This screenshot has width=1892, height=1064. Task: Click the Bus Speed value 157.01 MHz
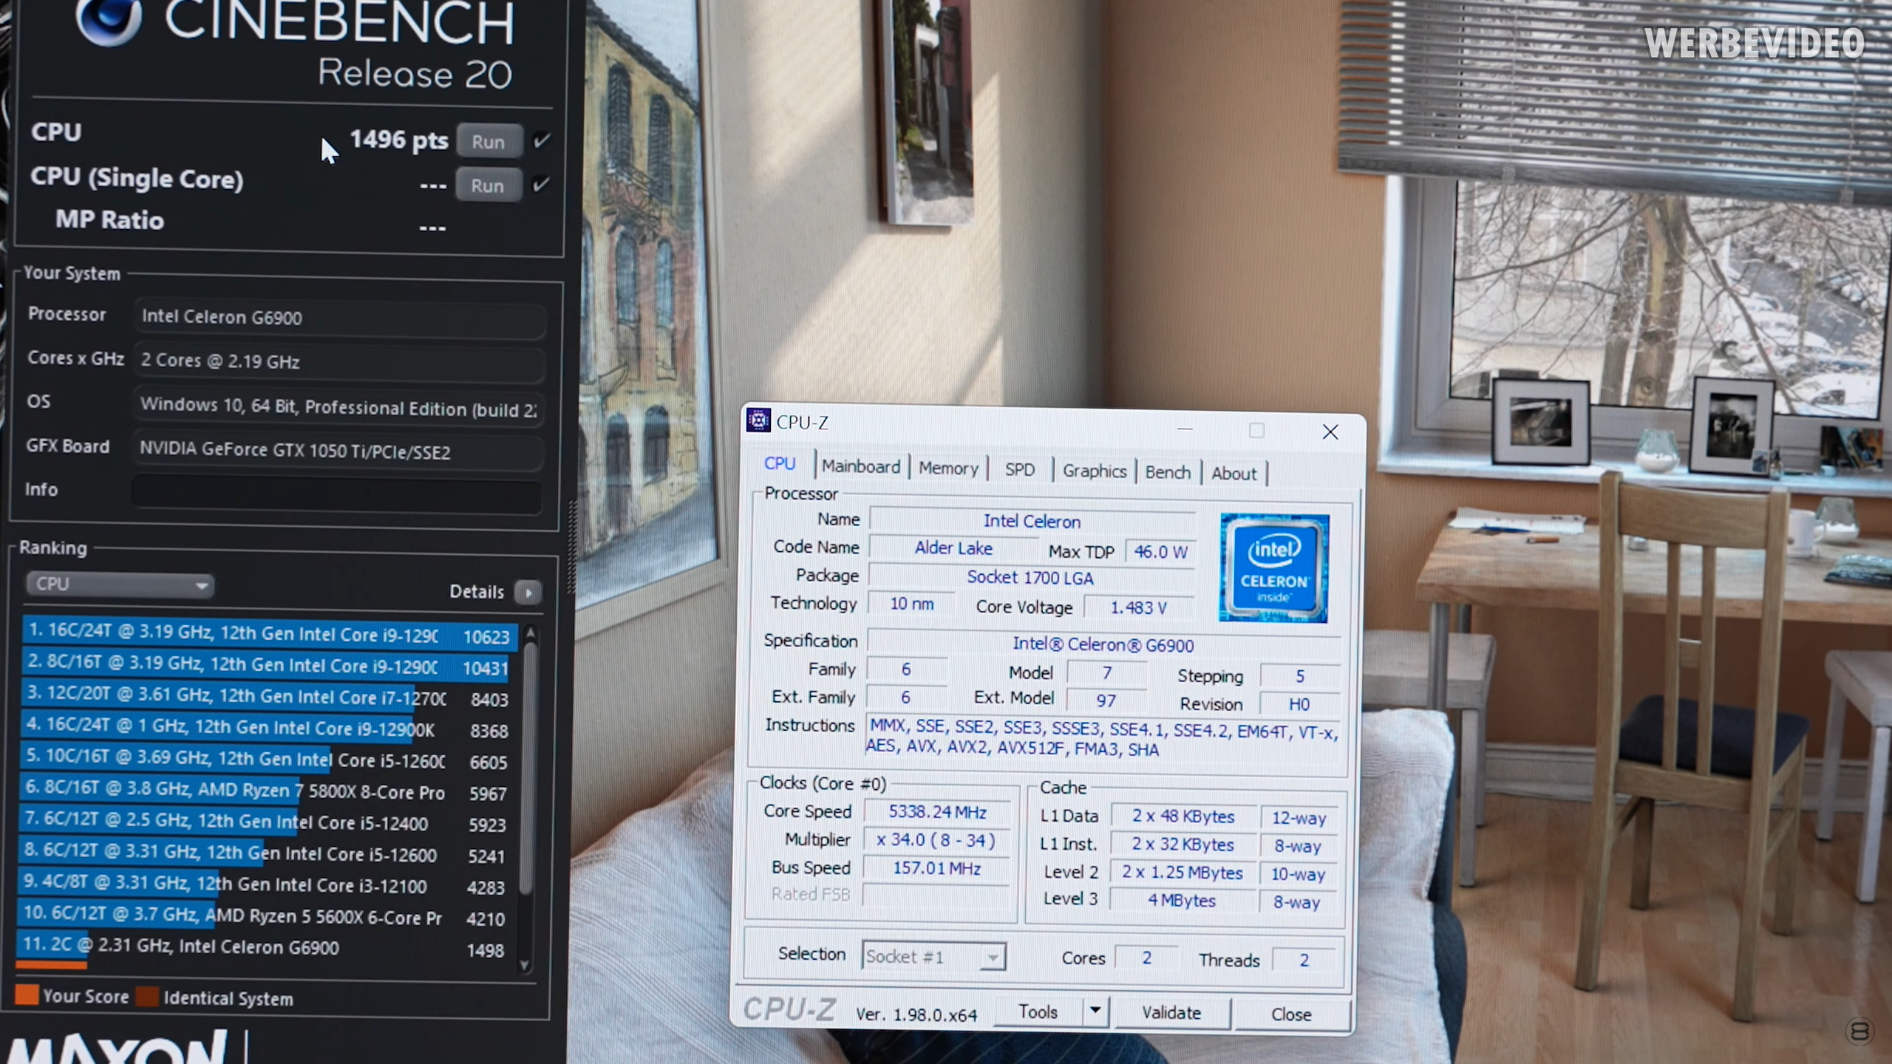[936, 868]
